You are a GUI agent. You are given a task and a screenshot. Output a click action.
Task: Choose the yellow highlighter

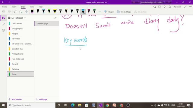(x=55, y=11)
